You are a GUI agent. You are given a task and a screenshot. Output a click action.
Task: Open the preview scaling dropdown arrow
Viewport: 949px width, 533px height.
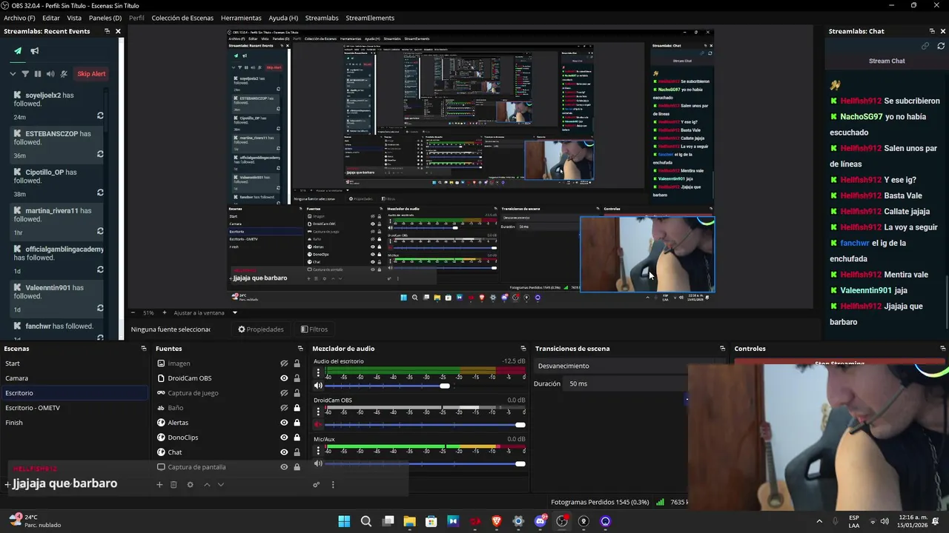(x=235, y=312)
